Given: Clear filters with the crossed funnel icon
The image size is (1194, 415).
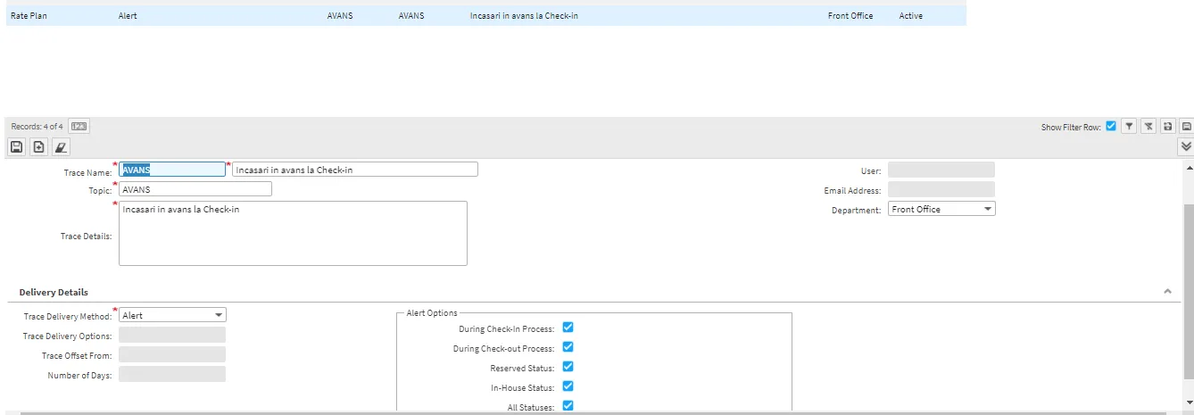Looking at the screenshot, I should 1148,127.
